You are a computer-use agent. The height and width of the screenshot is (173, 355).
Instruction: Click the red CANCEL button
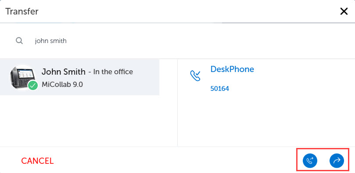coord(37,161)
